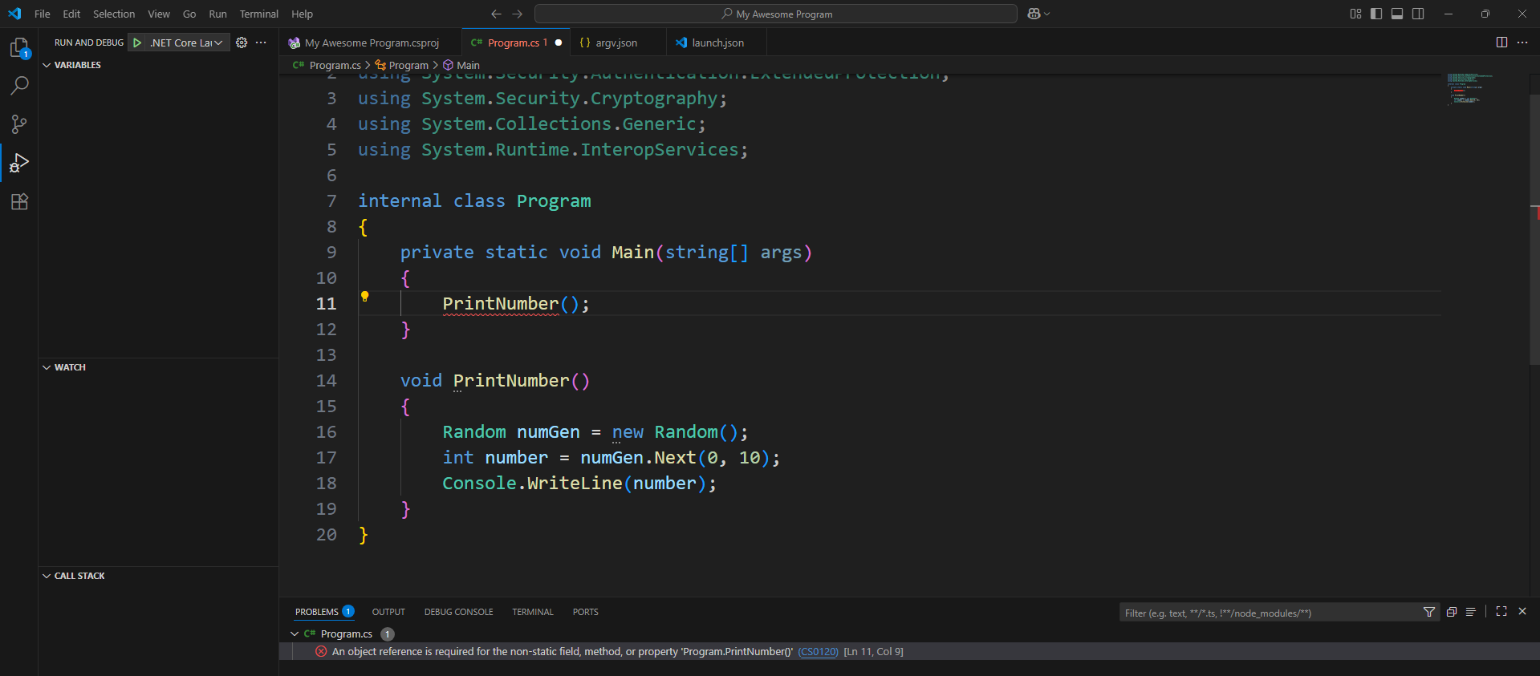Click the error icon on the CS0120 problem
1540x676 pixels.
[x=321, y=651]
